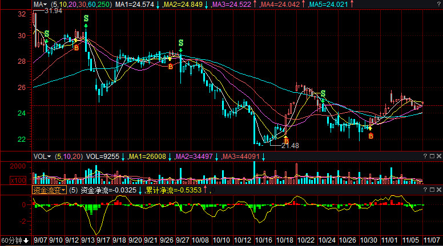Click the B buy marker near 10/30
The width and height of the screenshot is (443, 246).
point(370,136)
